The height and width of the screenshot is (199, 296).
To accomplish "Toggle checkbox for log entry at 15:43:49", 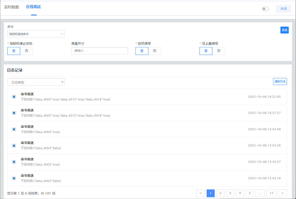I will click(x=14, y=129).
